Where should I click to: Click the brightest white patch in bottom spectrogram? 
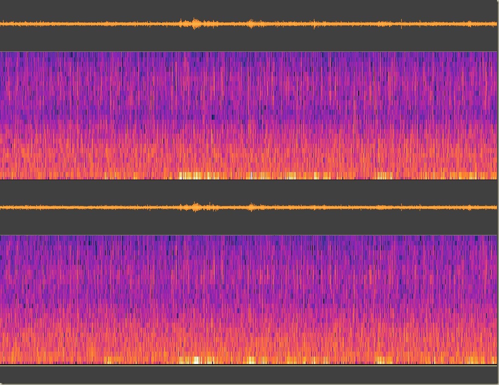(x=196, y=360)
